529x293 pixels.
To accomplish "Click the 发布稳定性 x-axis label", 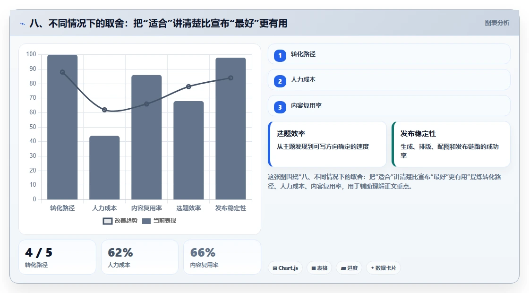I will point(231,208).
